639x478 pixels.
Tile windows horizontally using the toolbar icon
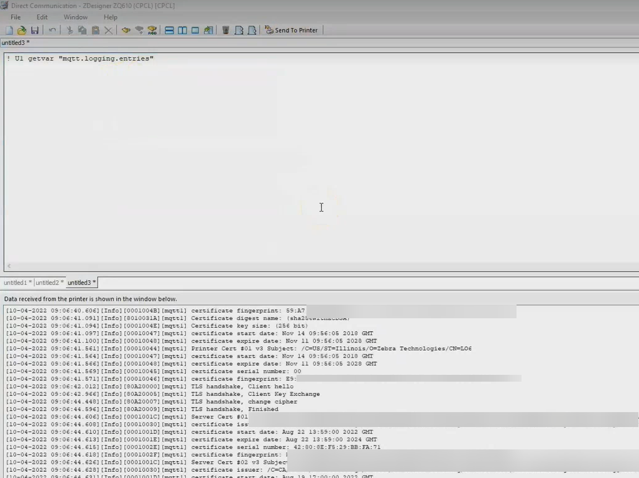coord(169,30)
